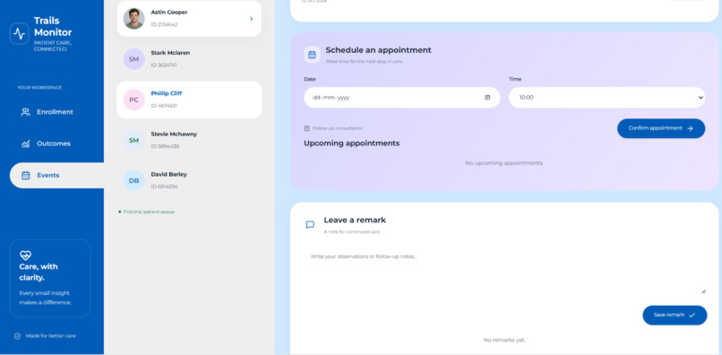Screen dimensions: 722x355
Task: Click the No upcoming appointments text
Action: click(504, 163)
